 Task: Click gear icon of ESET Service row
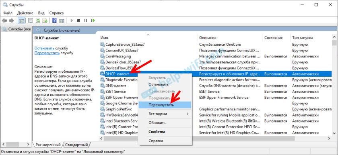pos(102,92)
